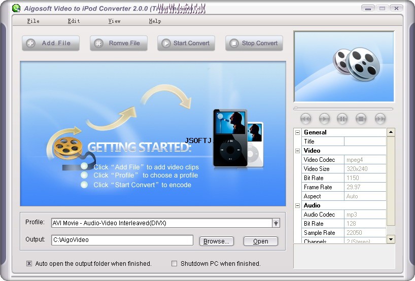Click the video preview thumbnail

(x=344, y=66)
